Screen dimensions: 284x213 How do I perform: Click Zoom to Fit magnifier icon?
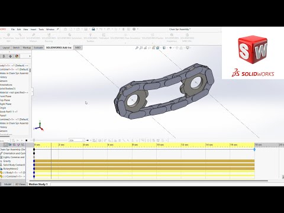(x=137, y=48)
